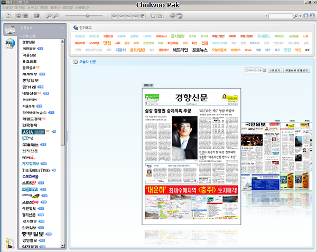Screen dimensions: 317x252
Task: Click the 포토뉴스 tag link
Action: click(200, 50)
